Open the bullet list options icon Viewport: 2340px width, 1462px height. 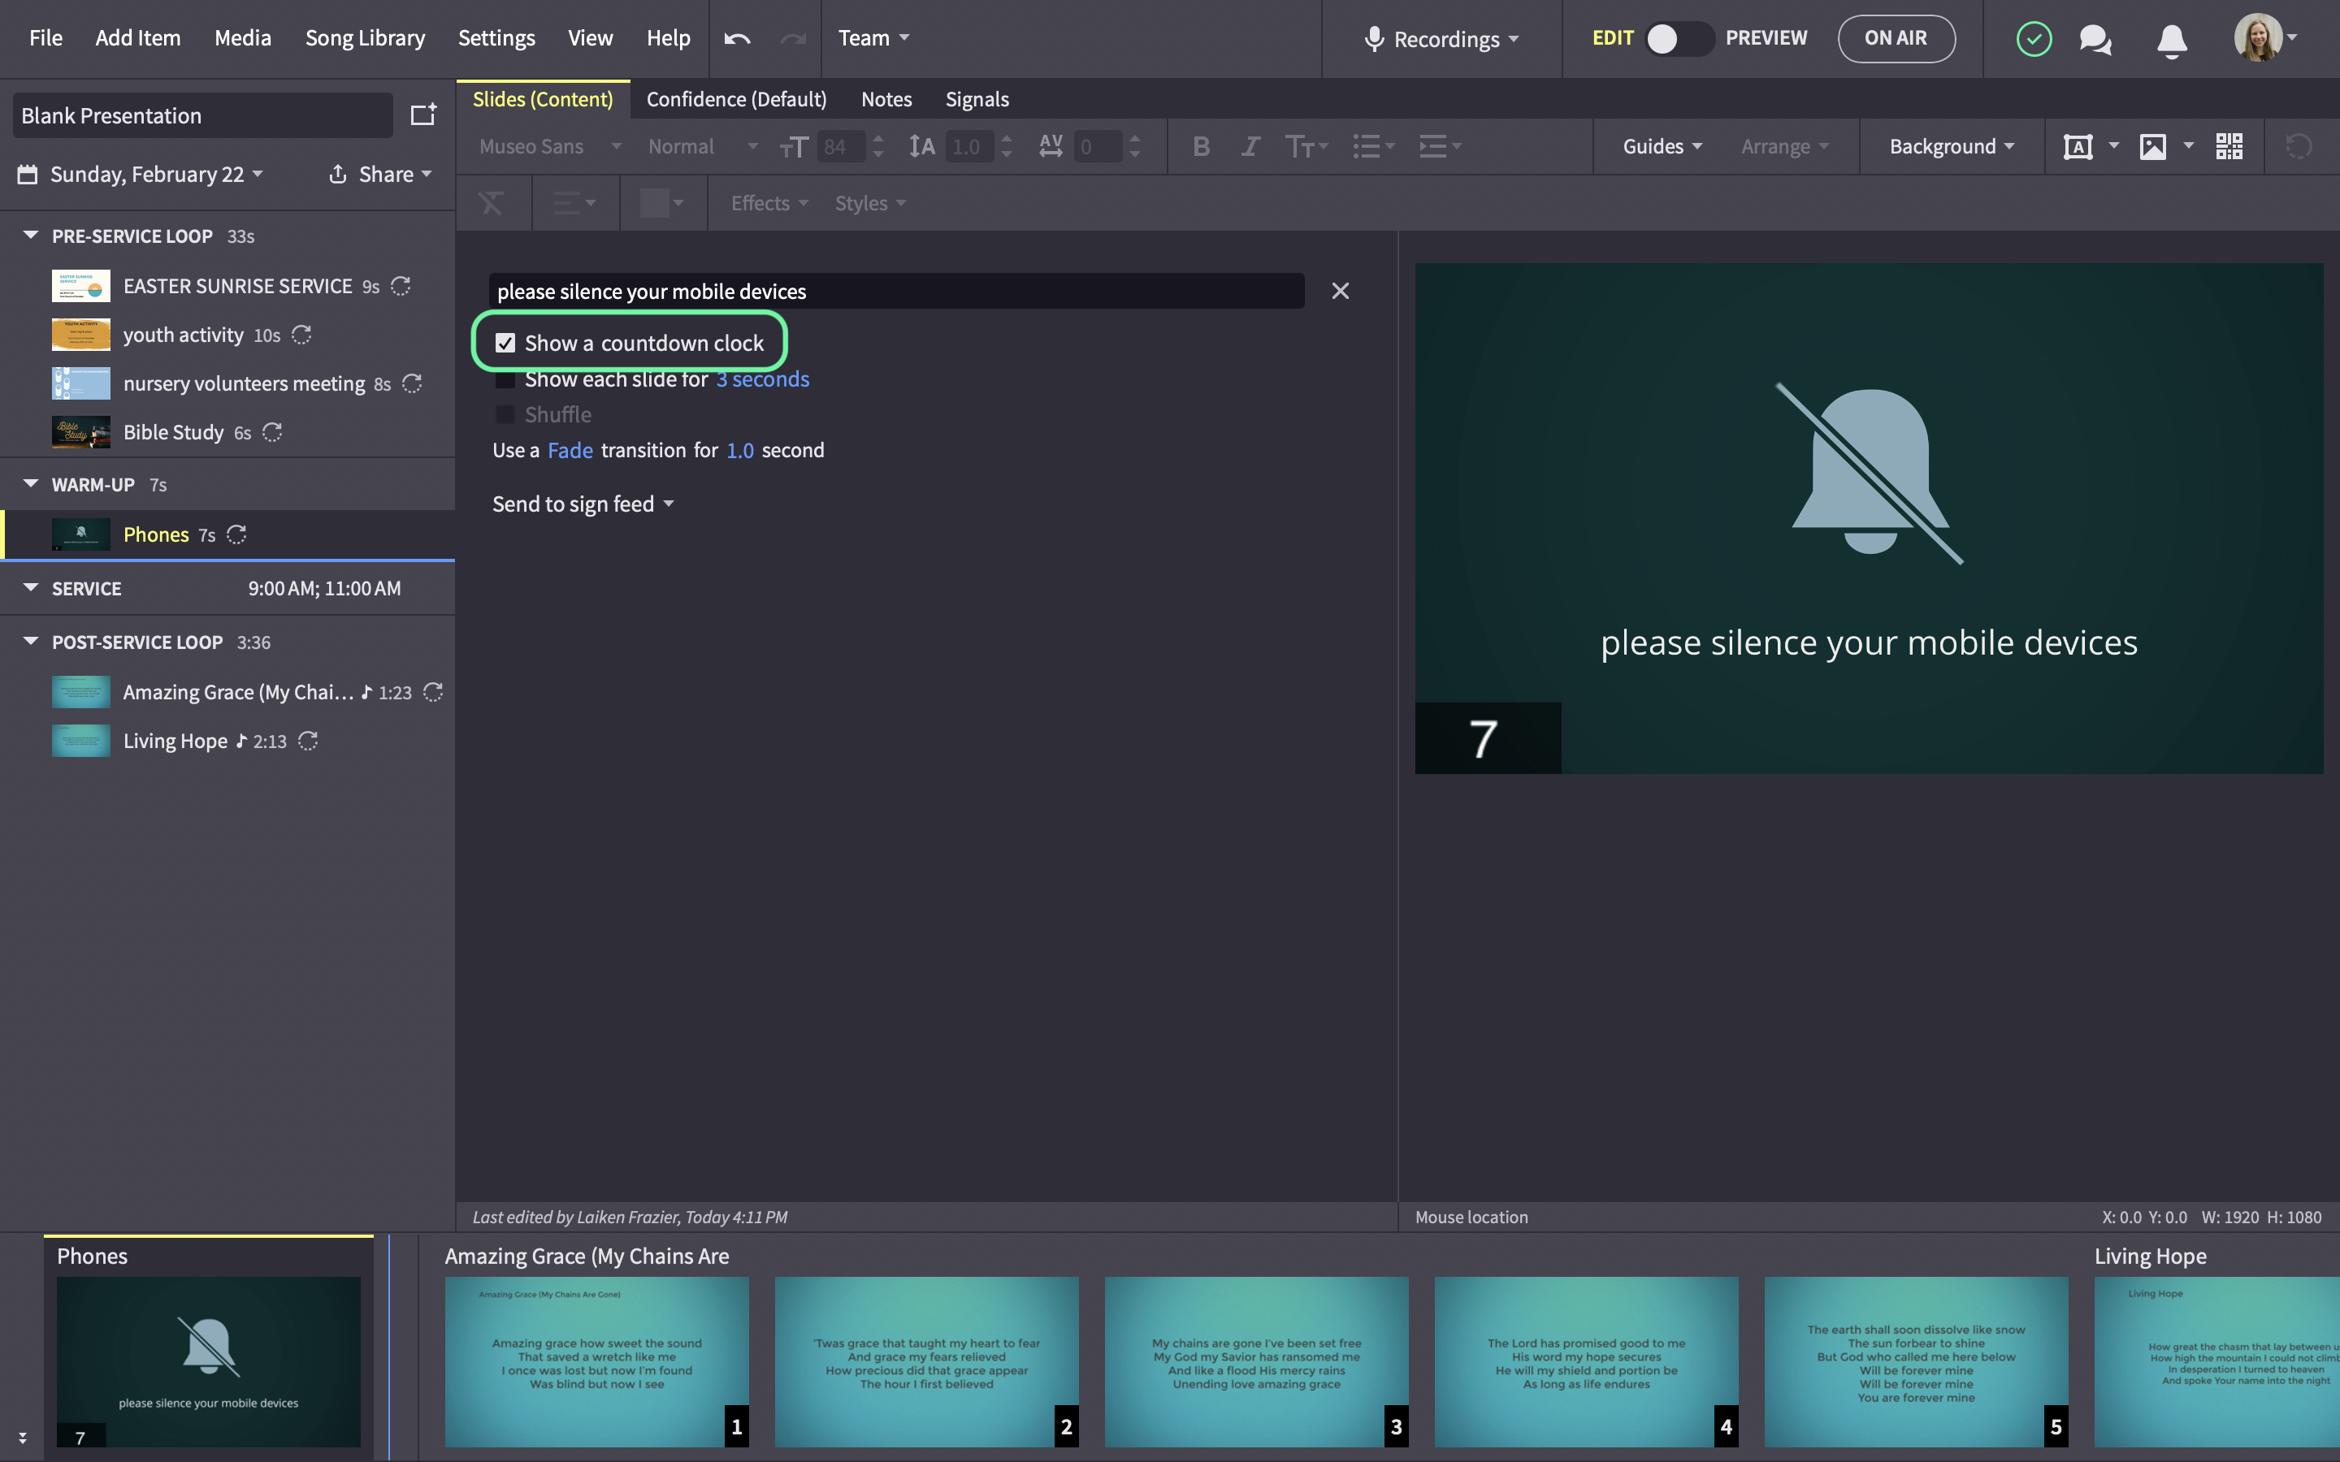tap(1373, 146)
